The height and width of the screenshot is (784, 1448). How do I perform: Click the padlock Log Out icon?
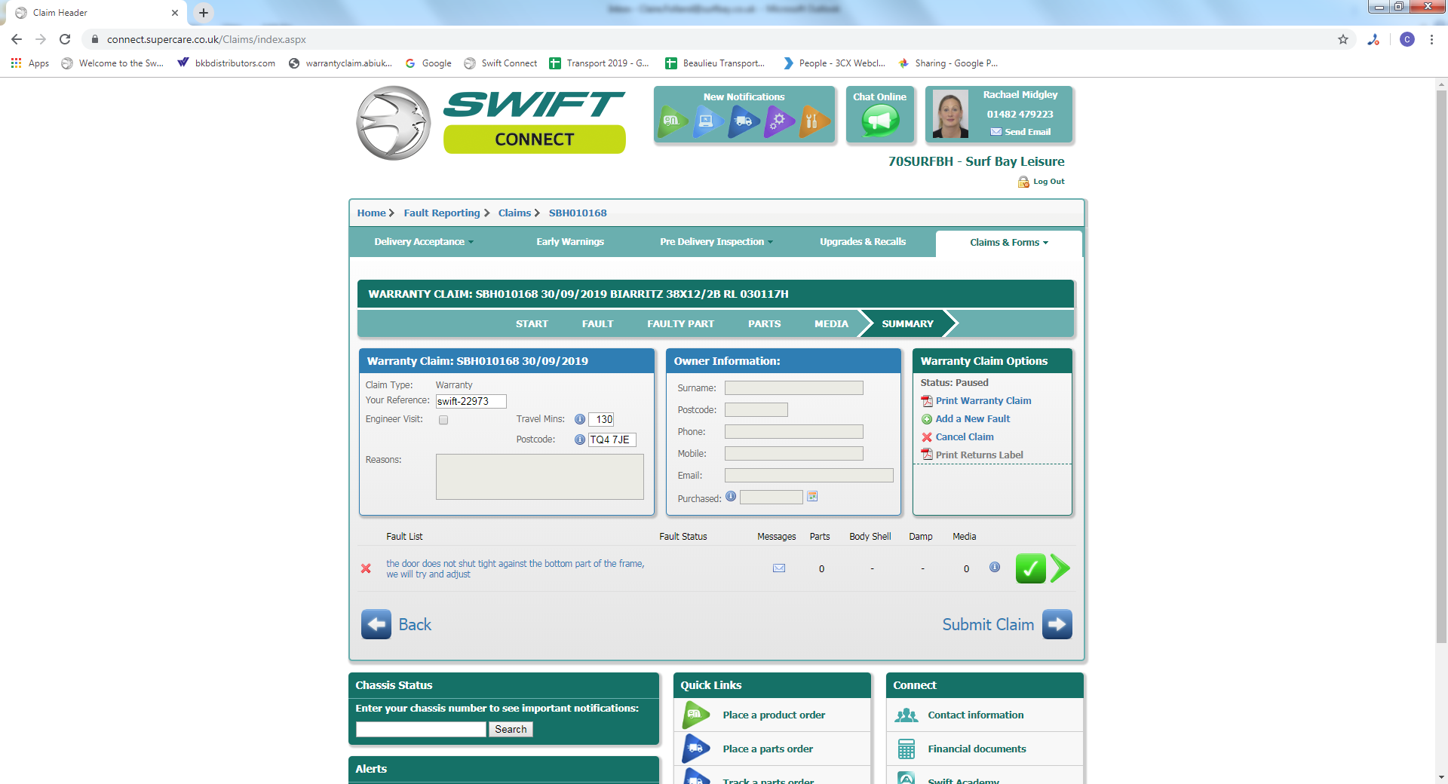[x=1023, y=182]
